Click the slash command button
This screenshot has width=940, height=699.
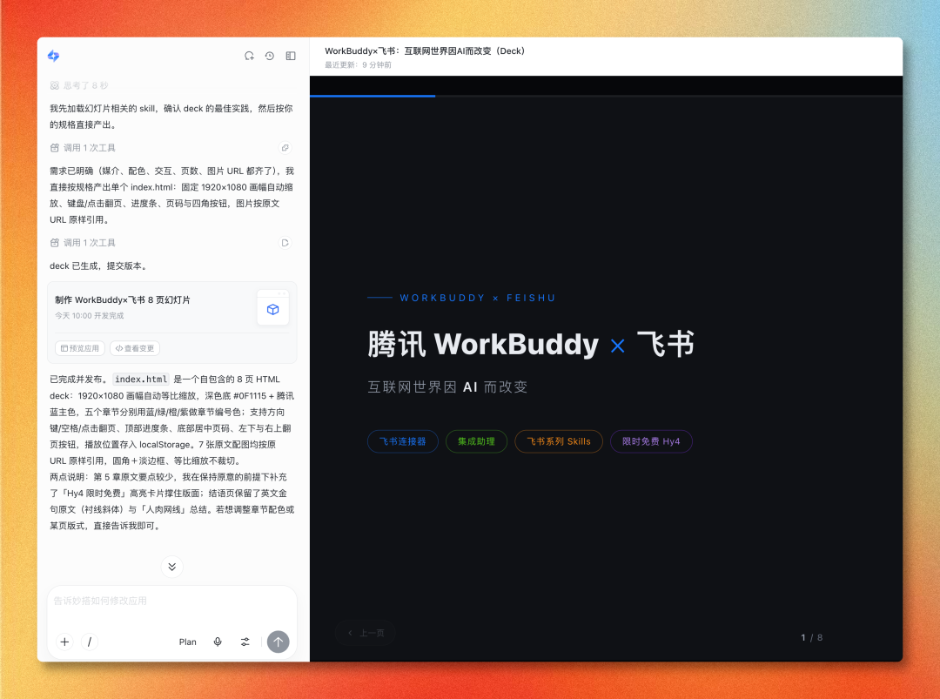[x=90, y=642]
